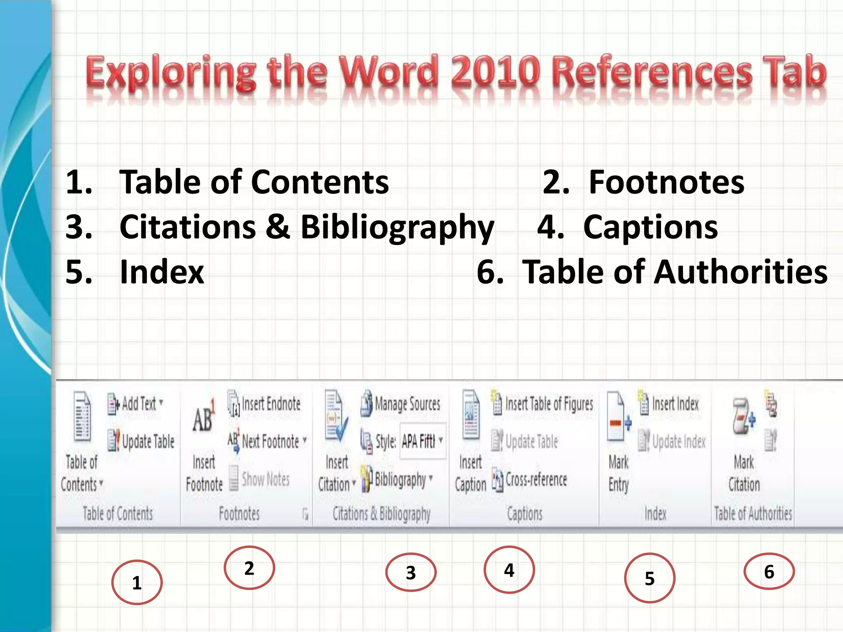
Task: Click the Show Notes icon
Action: (233, 478)
